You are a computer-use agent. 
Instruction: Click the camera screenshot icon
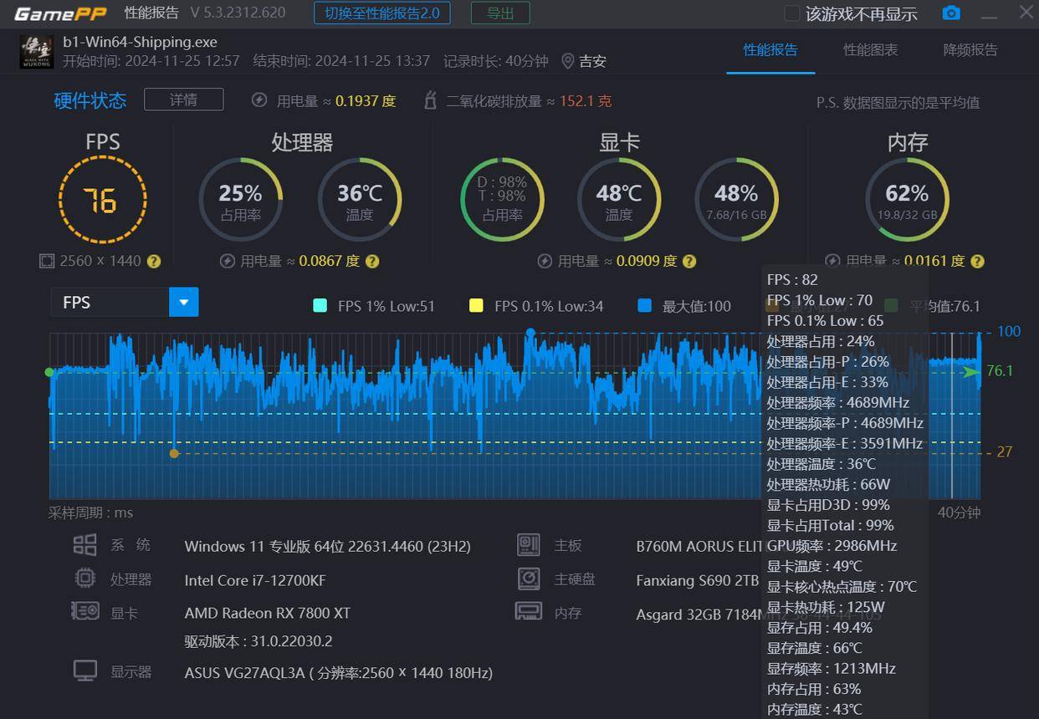tap(951, 13)
